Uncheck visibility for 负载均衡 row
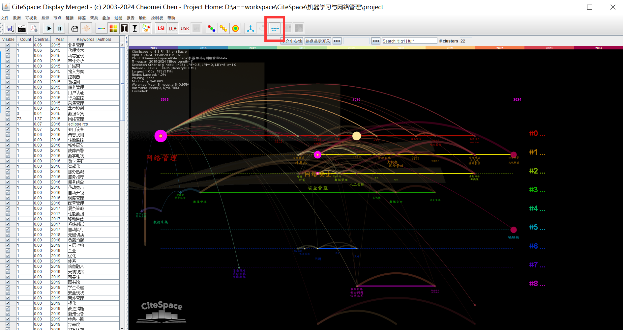Image resolution: width=623 pixels, height=330 pixels. point(8,240)
